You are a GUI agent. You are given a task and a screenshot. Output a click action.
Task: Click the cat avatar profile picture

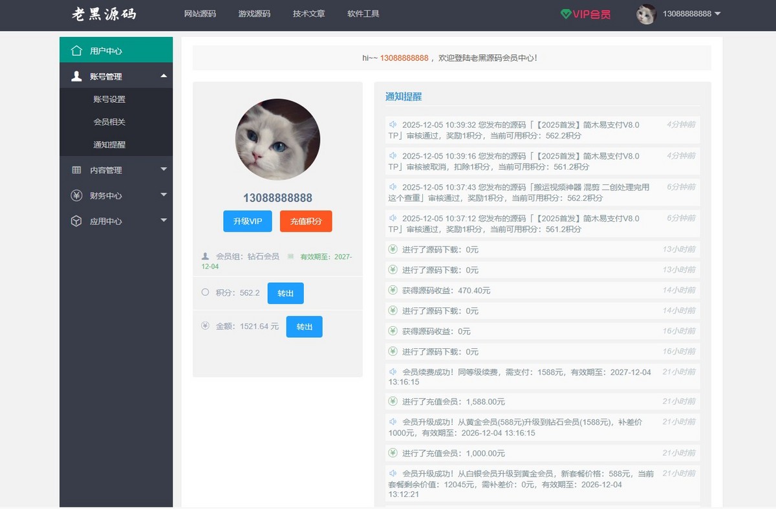pyautogui.click(x=277, y=139)
